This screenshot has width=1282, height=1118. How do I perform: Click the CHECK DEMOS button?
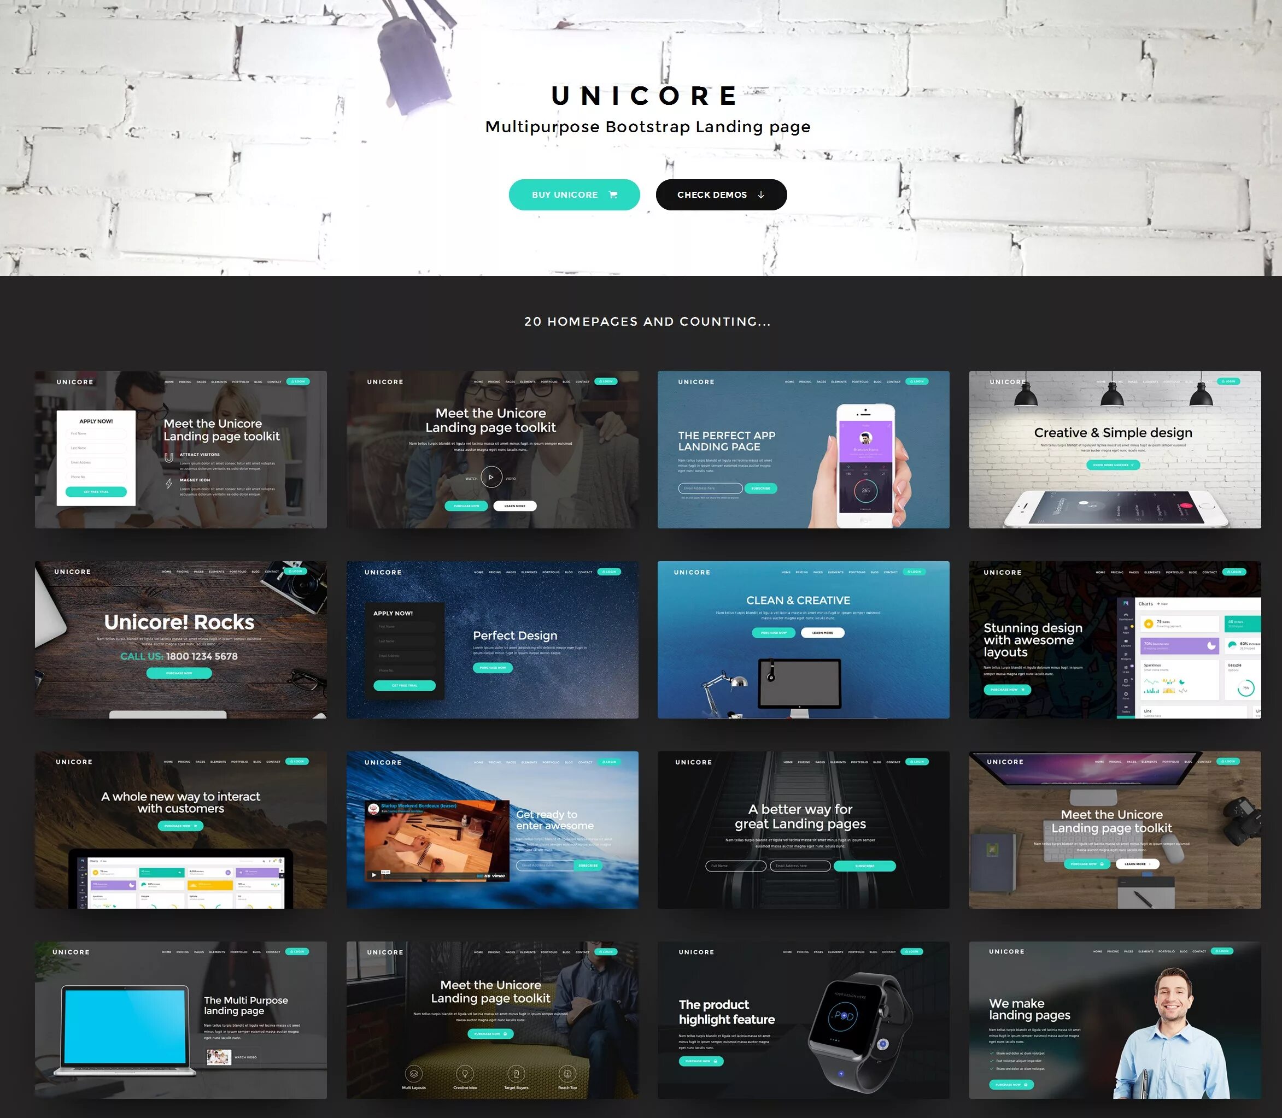point(719,194)
